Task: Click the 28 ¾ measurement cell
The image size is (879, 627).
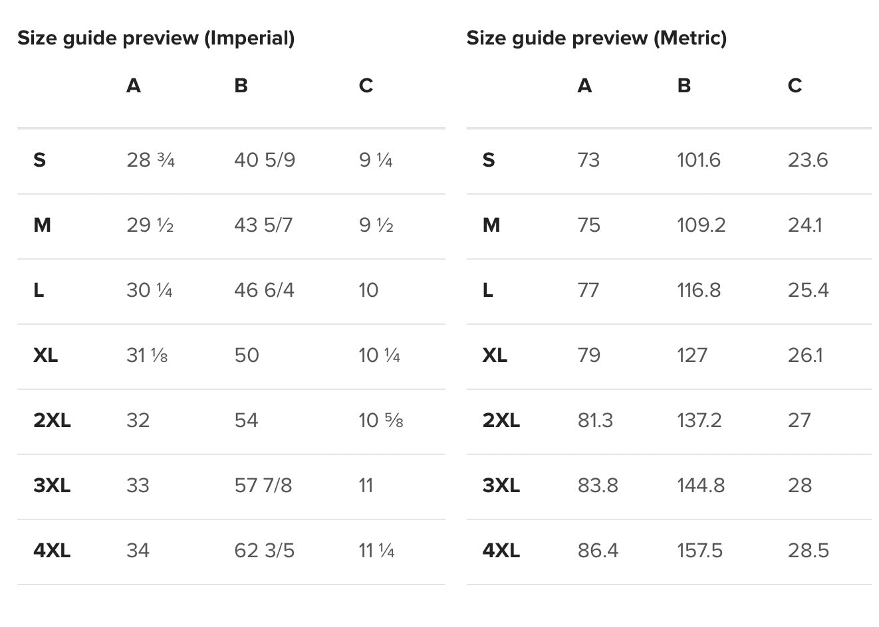Action: 150,160
